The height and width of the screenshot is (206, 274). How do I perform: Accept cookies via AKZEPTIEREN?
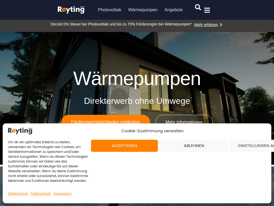124,146
